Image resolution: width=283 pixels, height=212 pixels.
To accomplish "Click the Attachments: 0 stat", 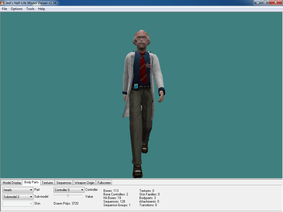I will [x=149, y=201].
